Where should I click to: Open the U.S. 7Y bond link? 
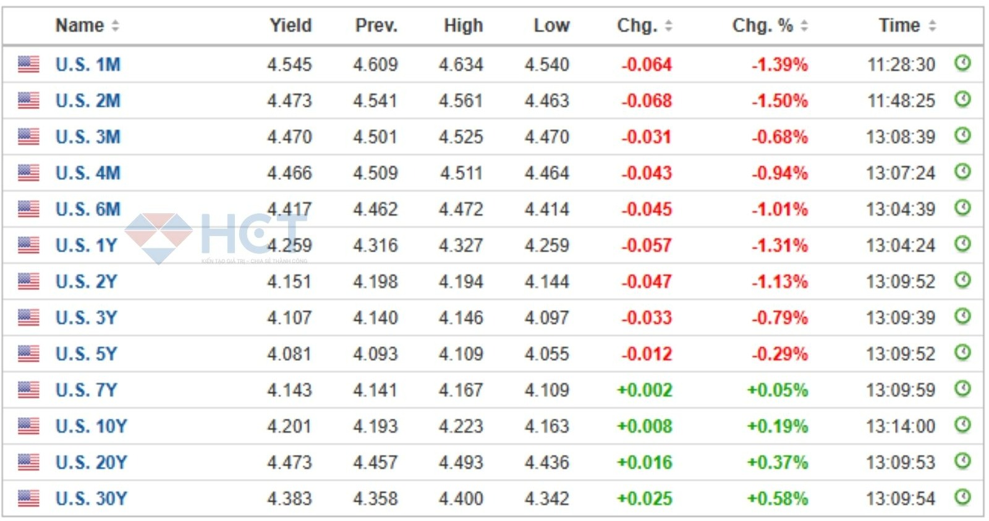pyautogui.click(x=86, y=391)
